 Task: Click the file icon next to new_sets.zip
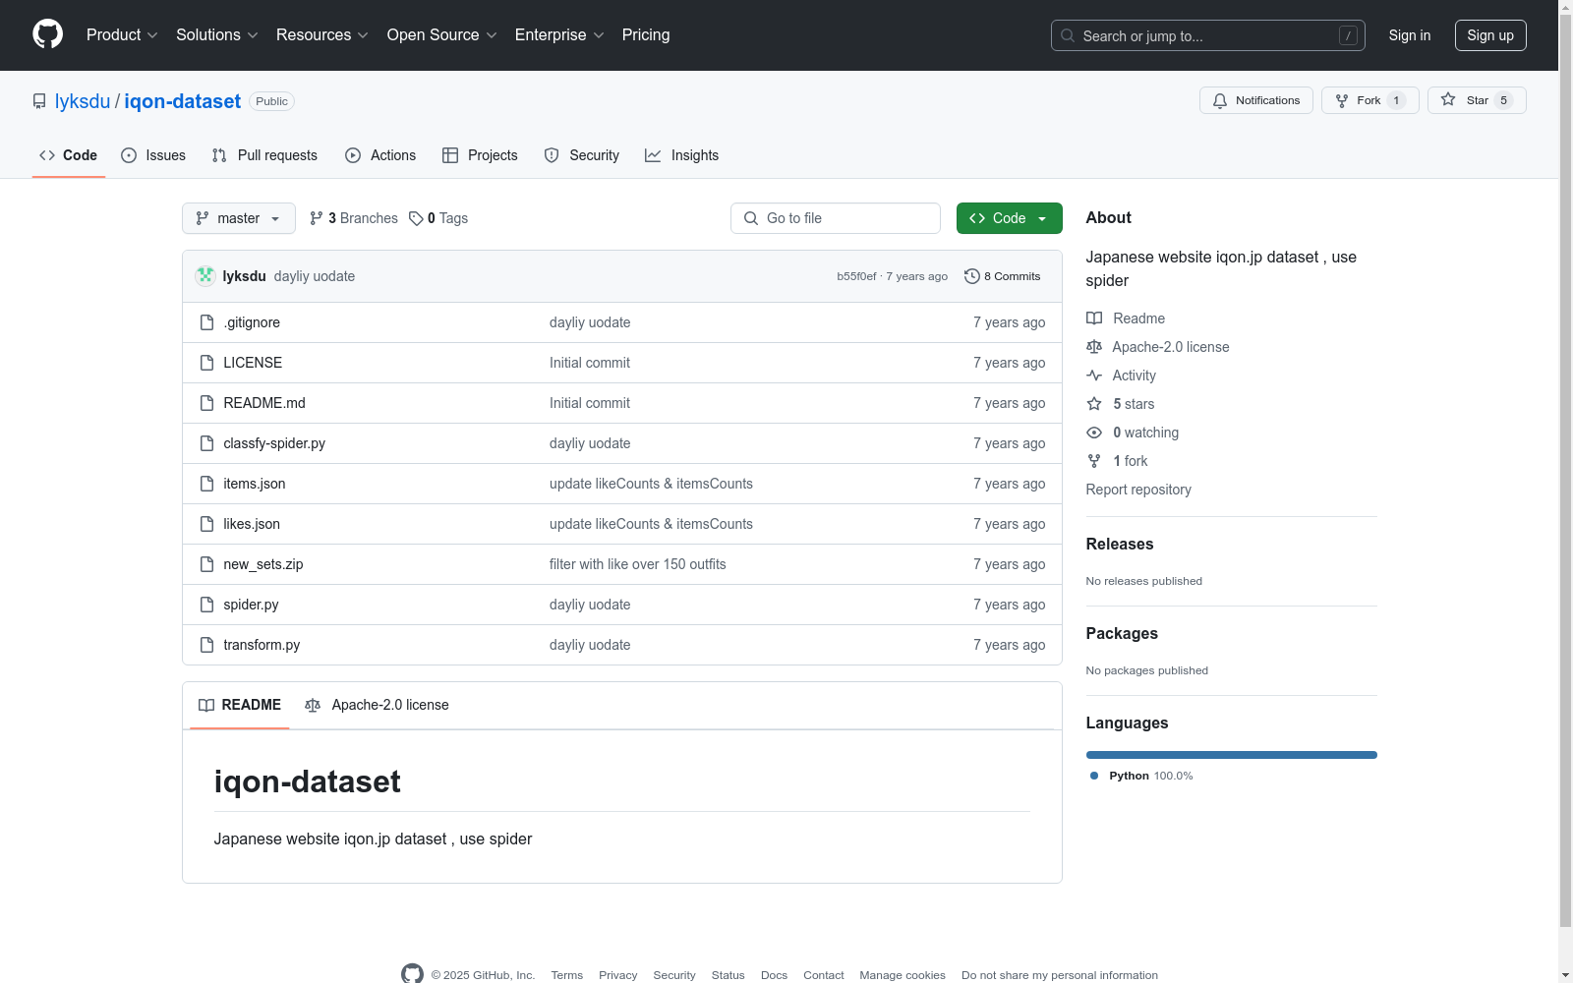[x=206, y=564]
